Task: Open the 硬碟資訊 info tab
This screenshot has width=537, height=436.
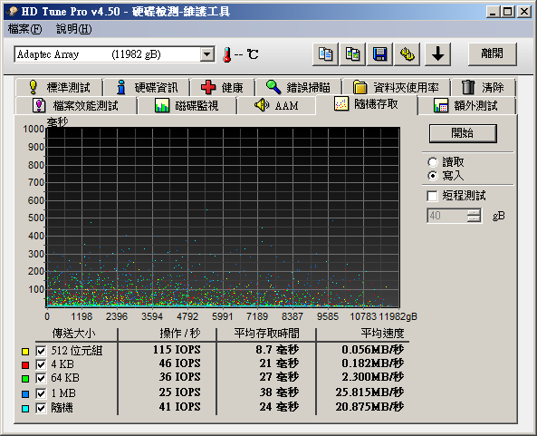Action: tap(147, 87)
